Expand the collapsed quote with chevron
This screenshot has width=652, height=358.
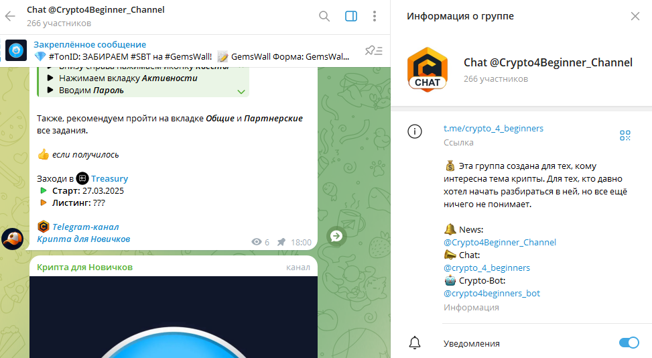[241, 91]
